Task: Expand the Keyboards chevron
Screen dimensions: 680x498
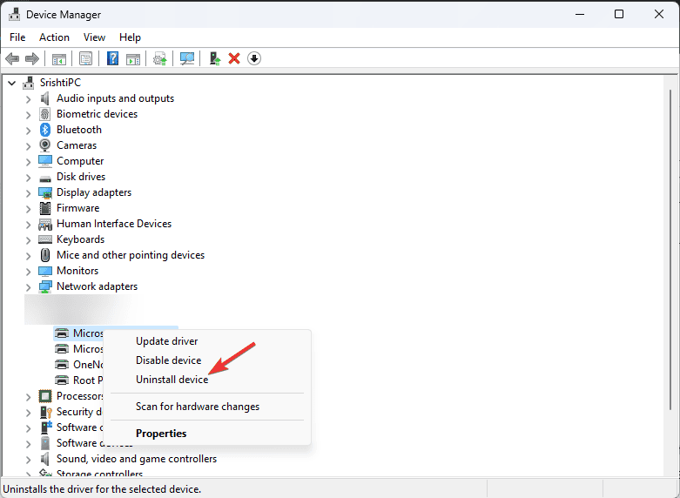Action: [x=28, y=240]
